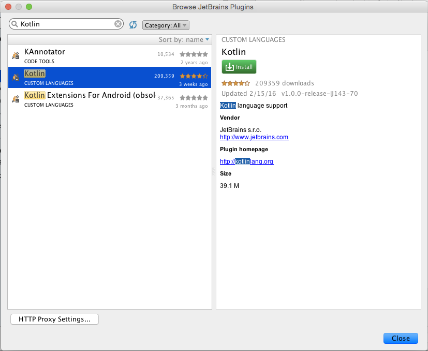Click the 'CODE TOOLS' category label
Viewport: 428px width, 351px height.
39,62
